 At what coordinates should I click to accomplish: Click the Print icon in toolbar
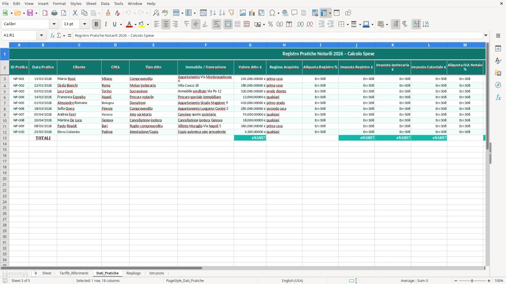click(54, 13)
